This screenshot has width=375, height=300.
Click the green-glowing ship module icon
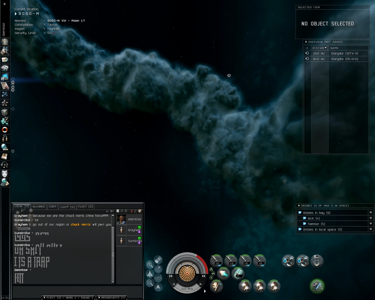tap(317, 286)
